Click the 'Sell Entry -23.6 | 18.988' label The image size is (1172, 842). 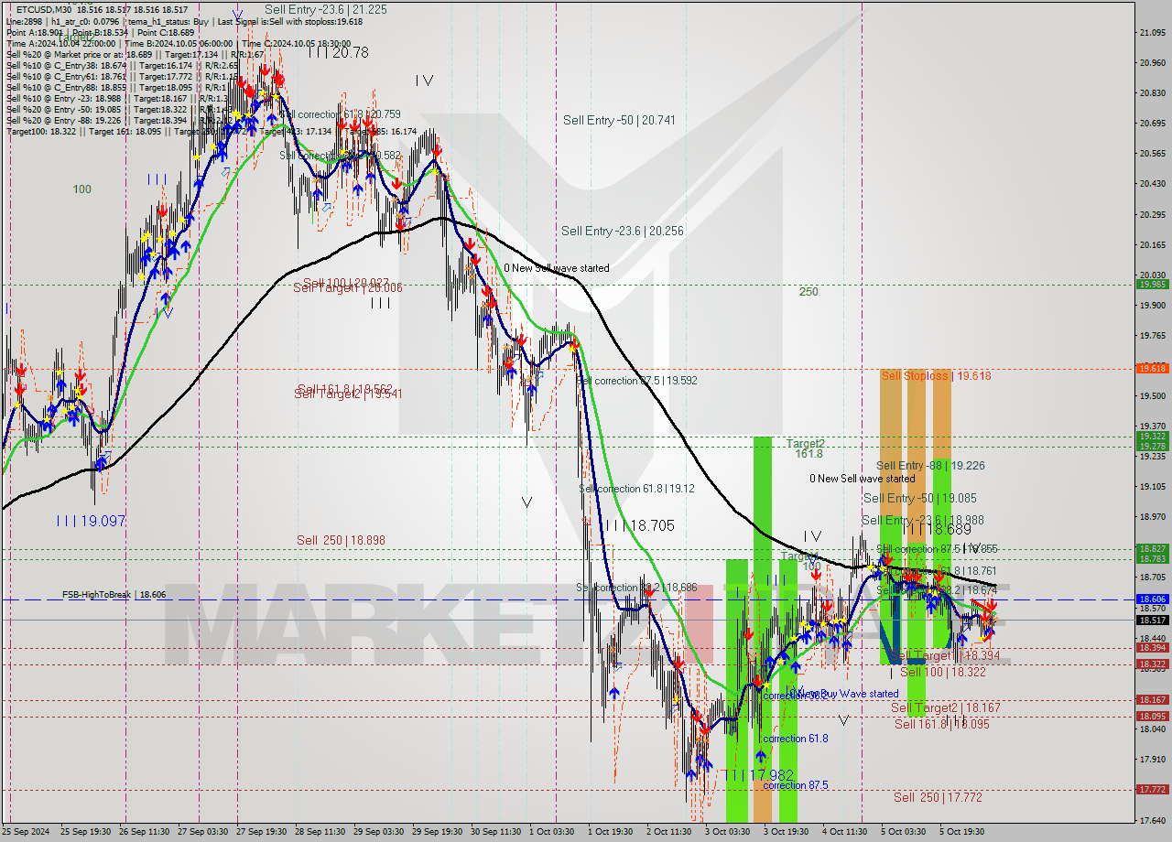click(923, 520)
